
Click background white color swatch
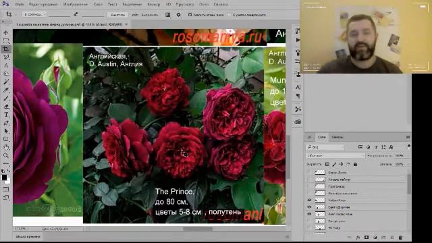(7, 181)
